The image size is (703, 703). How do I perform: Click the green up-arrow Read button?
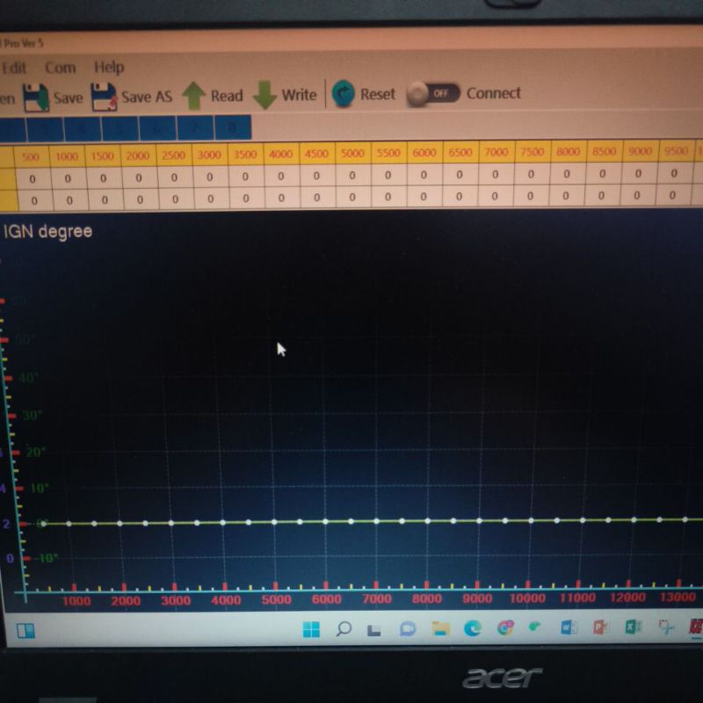(213, 96)
